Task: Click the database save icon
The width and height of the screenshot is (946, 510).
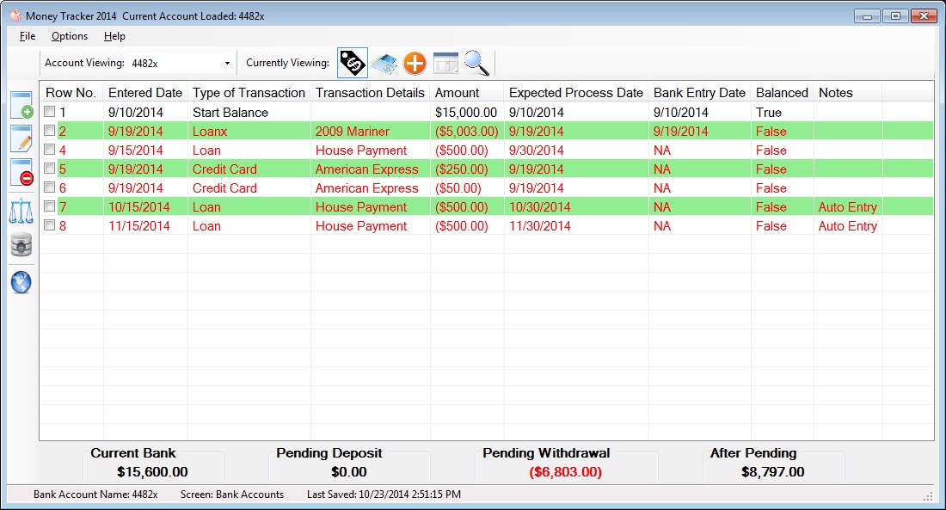Action: [x=21, y=245]
